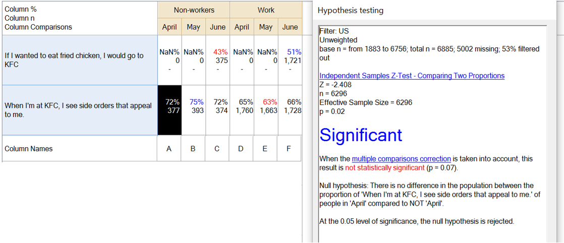Click column name D
The image size is (564, 243).
(241, 148)
